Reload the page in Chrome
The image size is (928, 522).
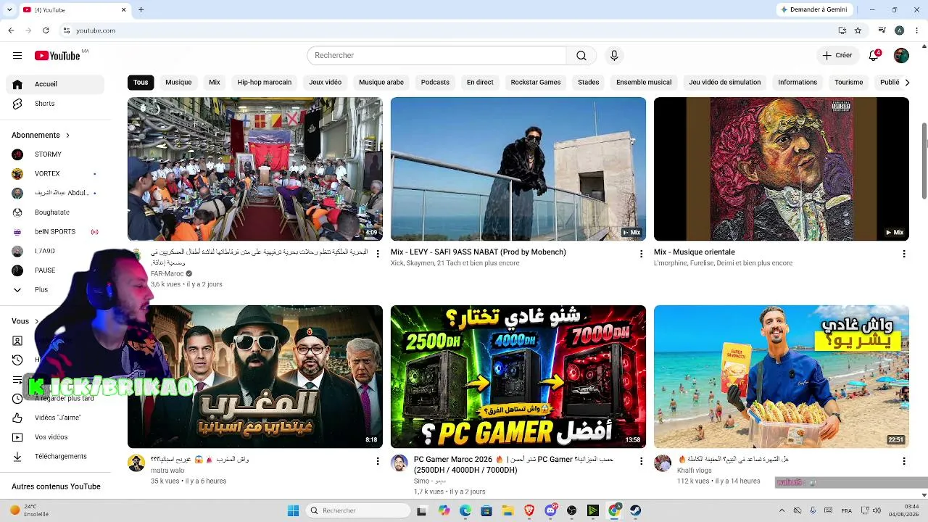(46, 30)
